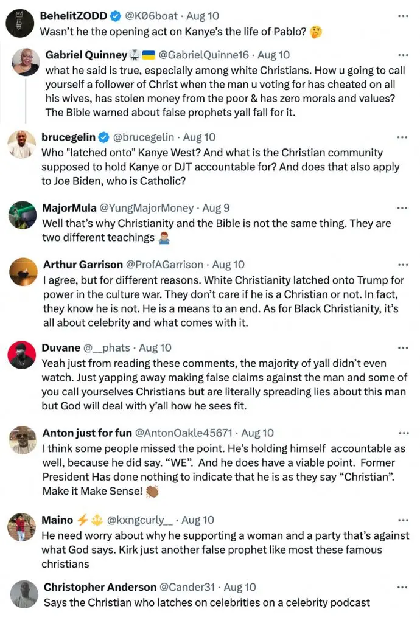Image resolution: width=420 pixels, height=623 pixels.
Task: Open more options on MajorMula's tweet
Action: coord(402,208)
